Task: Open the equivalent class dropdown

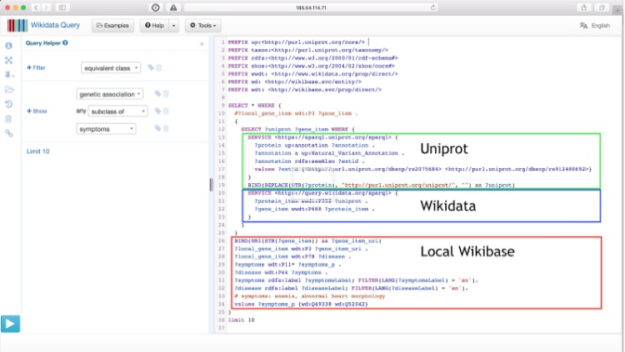Action: coord(111,68)
